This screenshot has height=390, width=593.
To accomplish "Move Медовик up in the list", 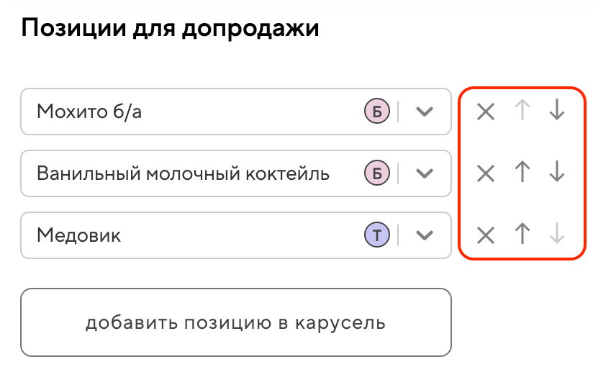I will tap(523, 235).
